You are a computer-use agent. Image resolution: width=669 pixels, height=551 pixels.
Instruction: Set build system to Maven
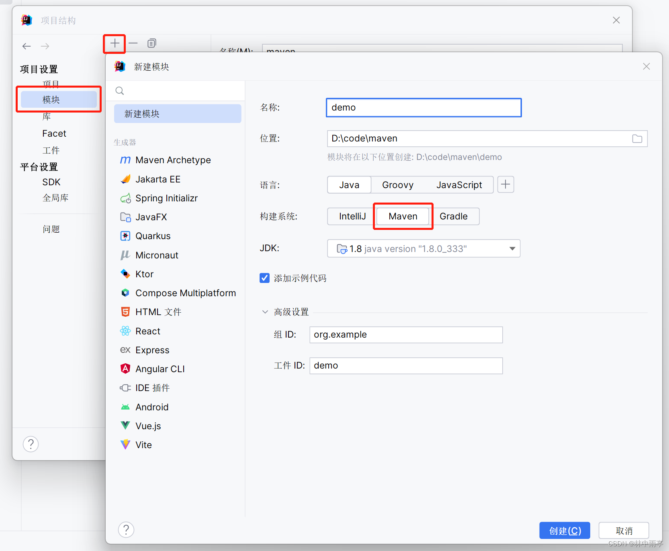[x=403, y=216]
